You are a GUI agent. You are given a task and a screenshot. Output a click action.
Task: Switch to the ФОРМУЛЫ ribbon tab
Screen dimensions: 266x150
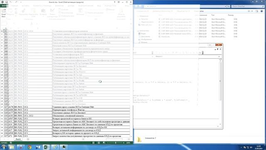coord(59,6)
